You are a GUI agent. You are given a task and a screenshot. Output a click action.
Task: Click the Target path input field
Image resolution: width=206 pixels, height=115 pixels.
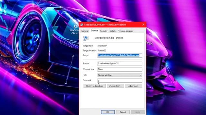click(120, 55)
